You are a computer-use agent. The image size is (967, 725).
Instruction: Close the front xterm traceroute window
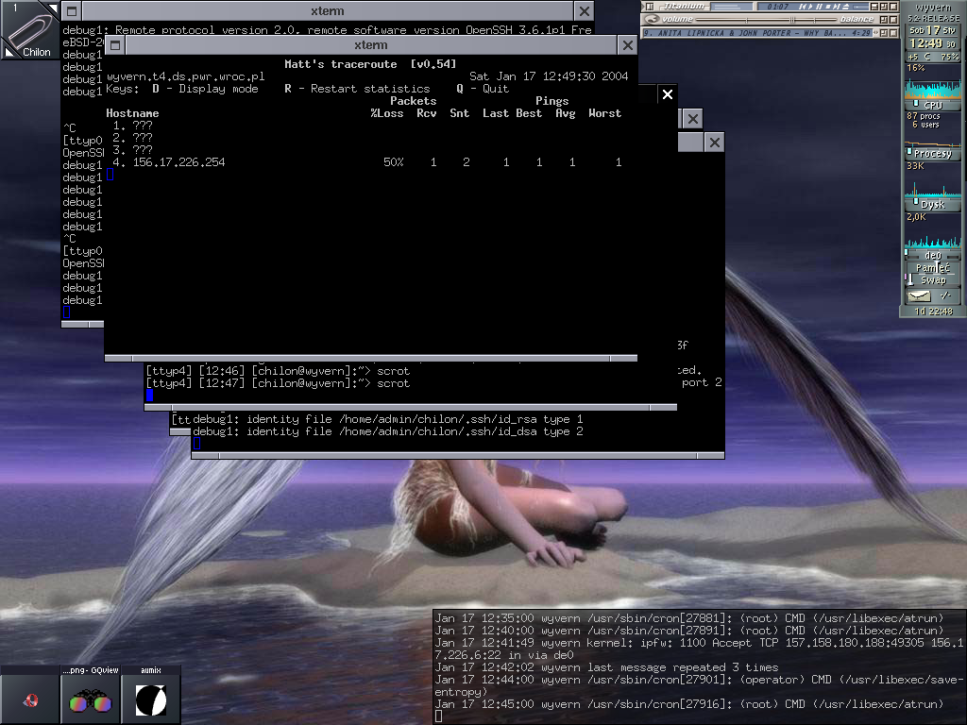pyautogui.click(x=628, y=45)
